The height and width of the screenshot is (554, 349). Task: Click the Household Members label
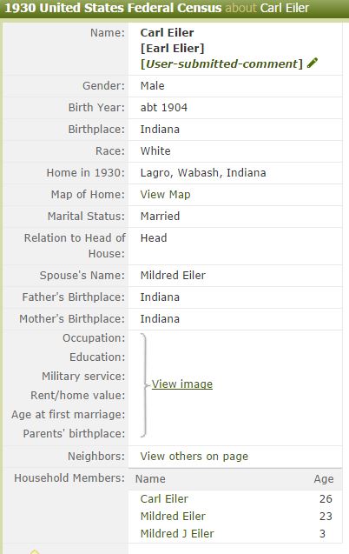click(69, 477)
